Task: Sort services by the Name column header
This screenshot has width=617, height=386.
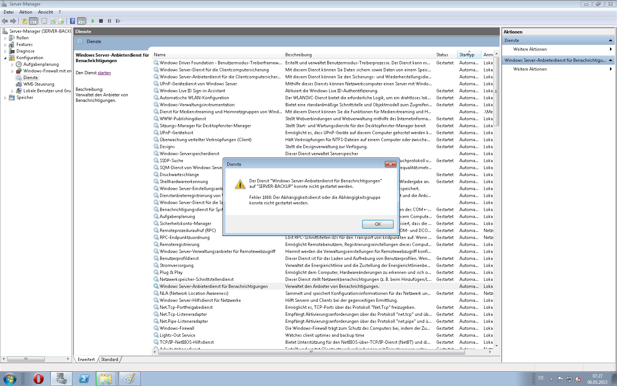Action: pyautogui.click(x=218, y=55)
